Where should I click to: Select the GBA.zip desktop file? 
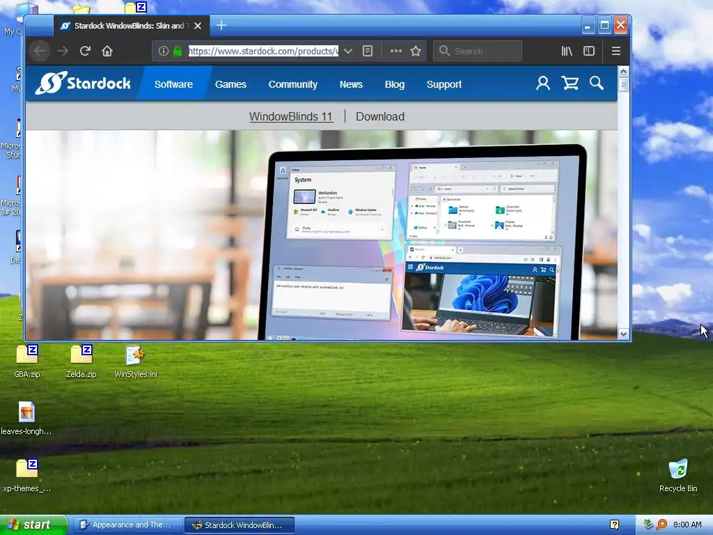[27, 362]
